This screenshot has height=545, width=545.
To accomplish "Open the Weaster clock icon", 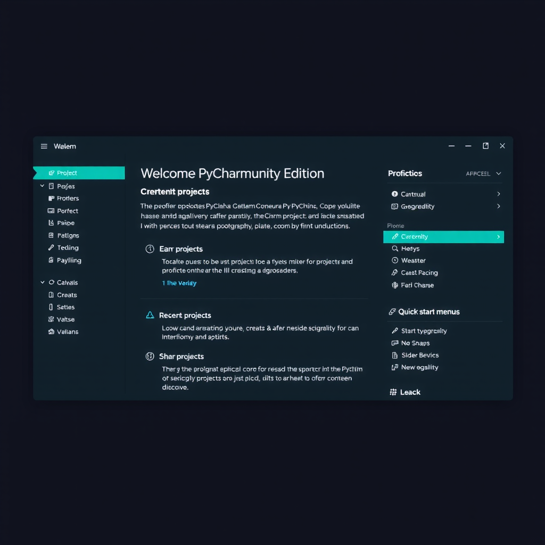I will 396,260.
